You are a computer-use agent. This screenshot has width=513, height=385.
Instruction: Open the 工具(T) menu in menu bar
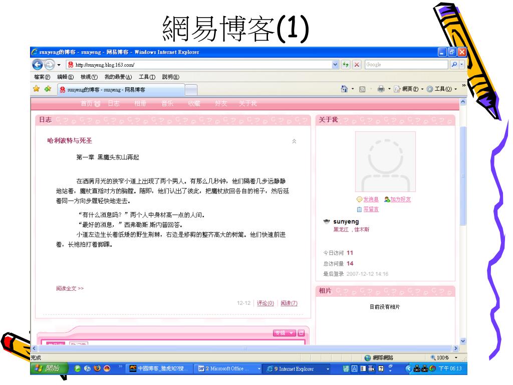[x=147, y=77]
